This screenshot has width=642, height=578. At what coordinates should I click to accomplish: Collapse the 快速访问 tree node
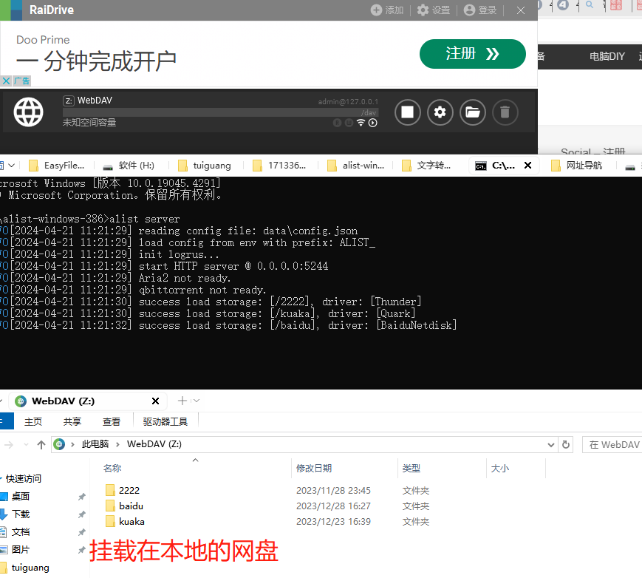(1, 478)
